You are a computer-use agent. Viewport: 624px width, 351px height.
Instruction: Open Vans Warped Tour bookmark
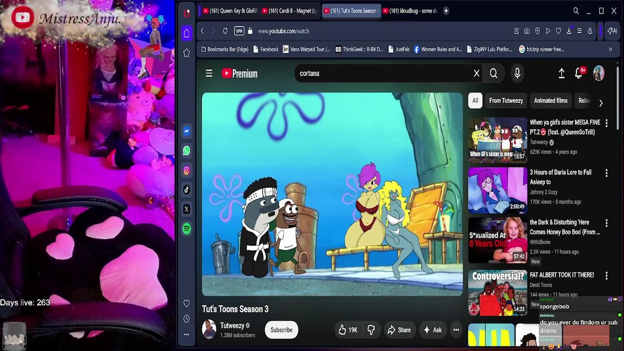pos(306,49)
